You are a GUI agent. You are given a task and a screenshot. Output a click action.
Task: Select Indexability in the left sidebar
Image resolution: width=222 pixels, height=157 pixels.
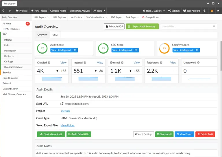(10, 51)
